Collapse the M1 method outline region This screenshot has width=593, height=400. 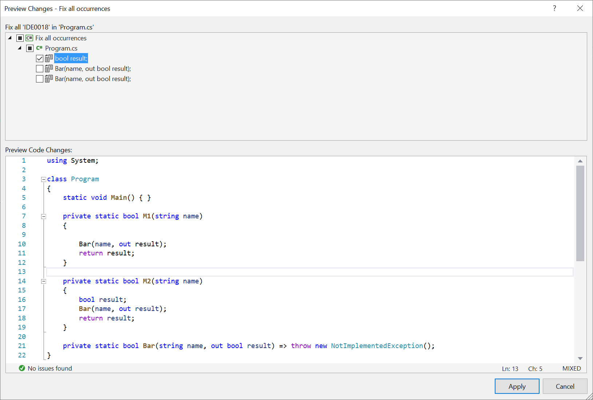[x=43, y=216]
